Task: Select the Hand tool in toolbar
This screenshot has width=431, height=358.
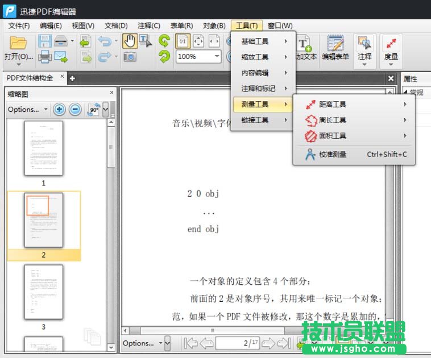Action: pos(130,41)
